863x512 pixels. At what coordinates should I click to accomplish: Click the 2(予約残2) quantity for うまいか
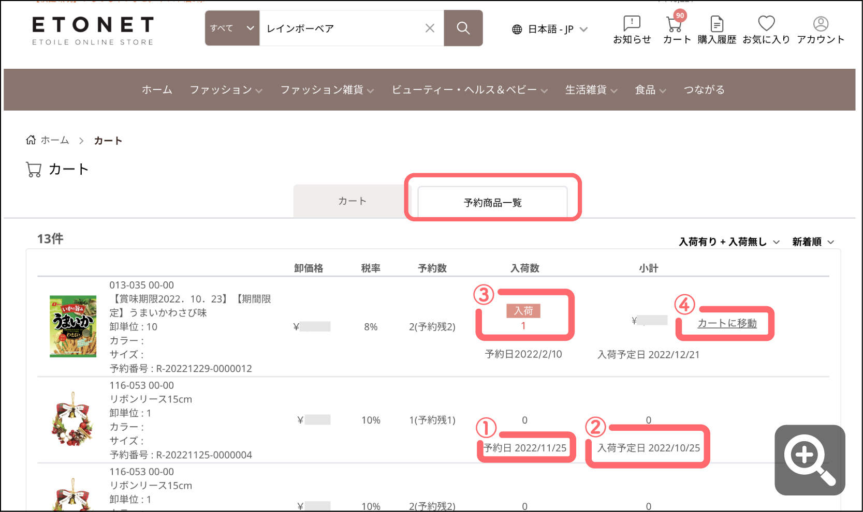(x=432, y=326)
